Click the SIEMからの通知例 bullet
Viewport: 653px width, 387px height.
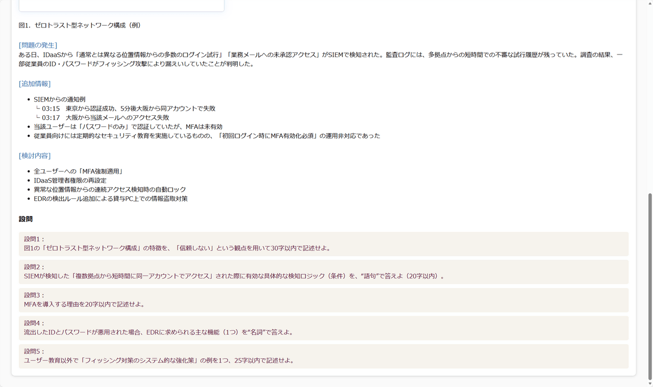59,99
